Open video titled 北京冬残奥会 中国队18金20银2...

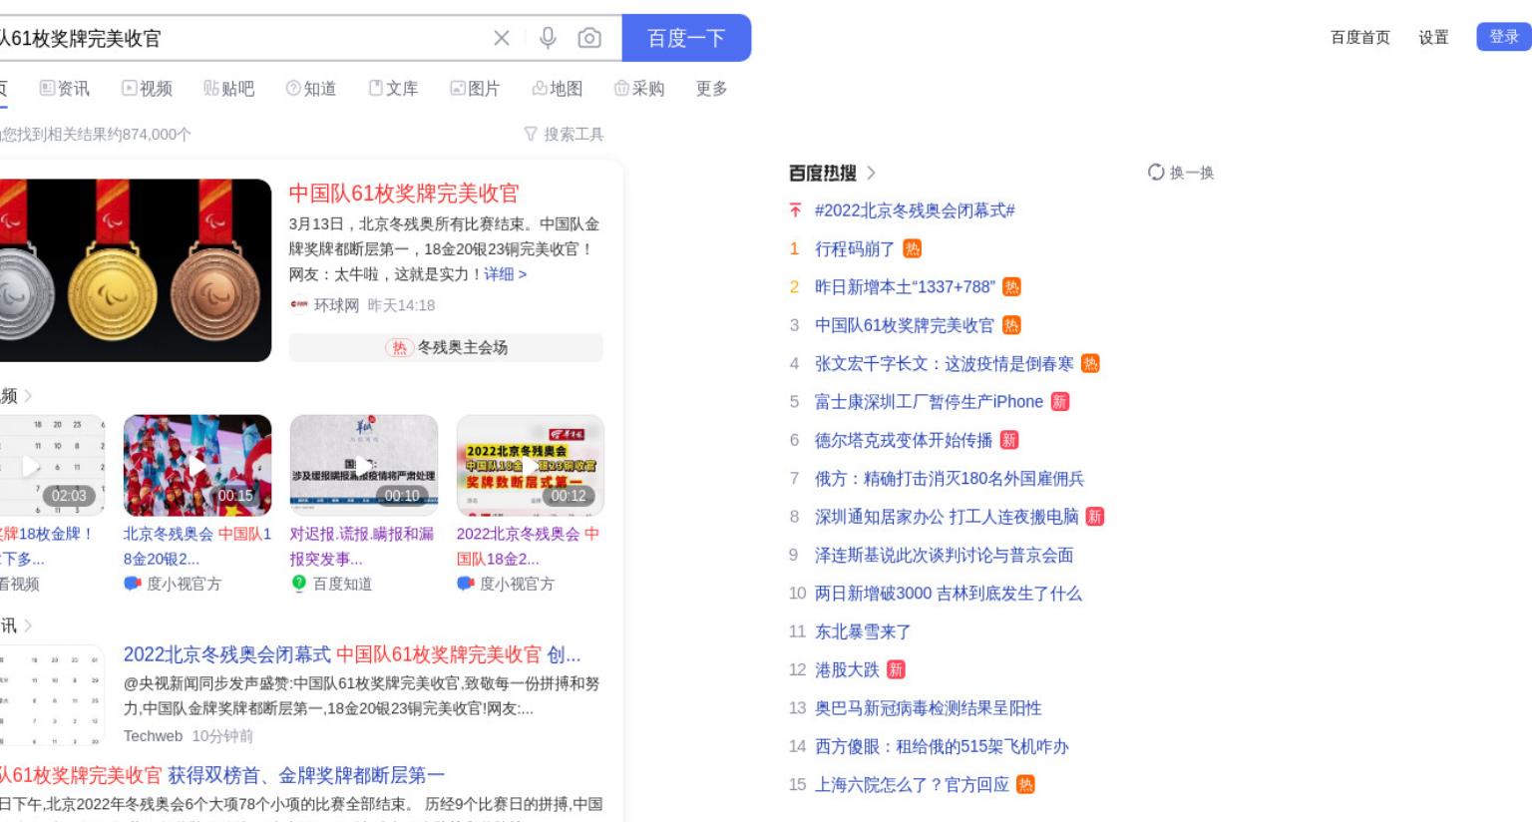tap(197, 546)
